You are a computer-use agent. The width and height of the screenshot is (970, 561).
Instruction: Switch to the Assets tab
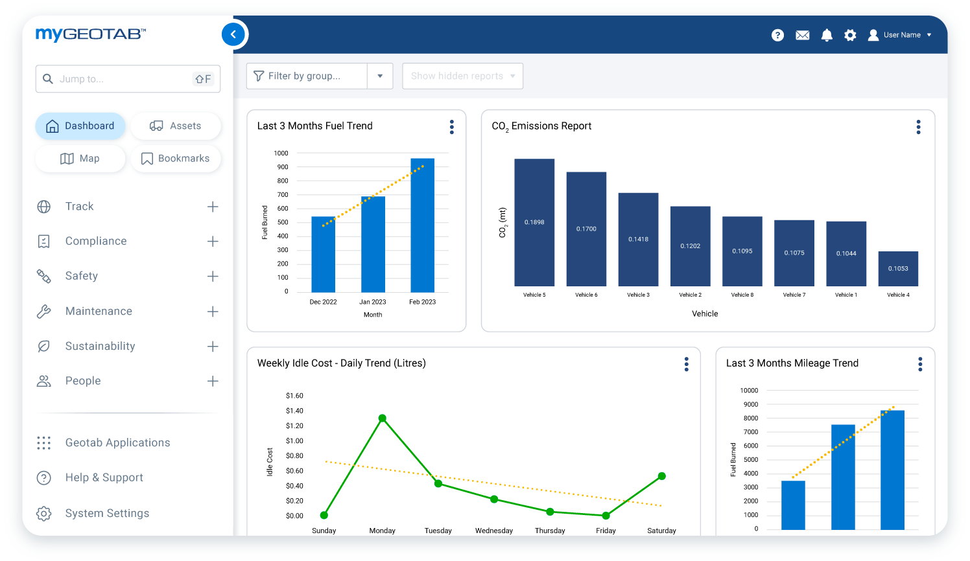(x=176, y=126)
